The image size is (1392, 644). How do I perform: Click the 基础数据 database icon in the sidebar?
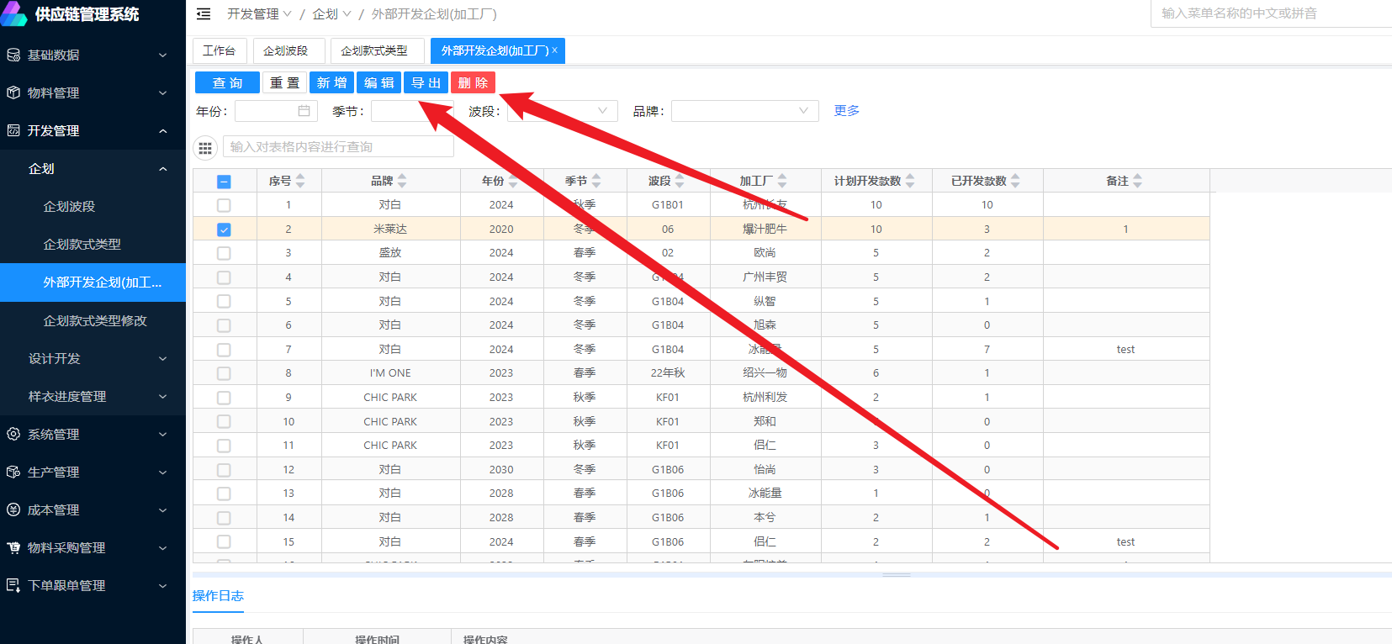(13, 55)
